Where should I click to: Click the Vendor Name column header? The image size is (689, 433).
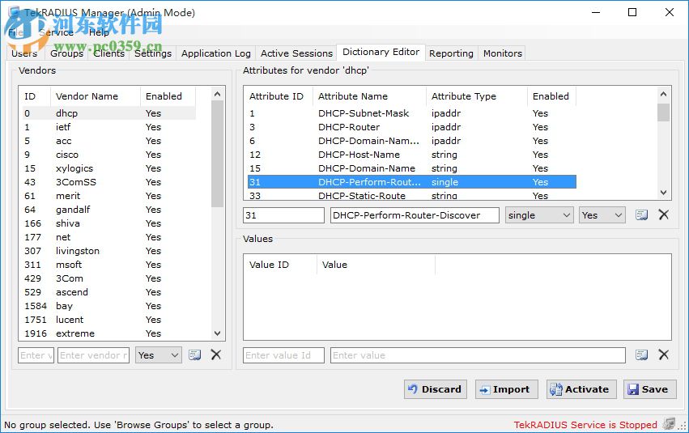[x=96, y=96]
